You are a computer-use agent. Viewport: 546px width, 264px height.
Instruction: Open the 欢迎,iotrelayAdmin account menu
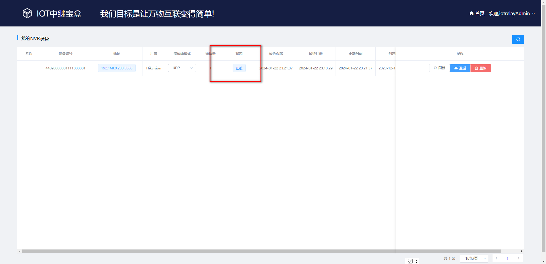click(509, 13)
